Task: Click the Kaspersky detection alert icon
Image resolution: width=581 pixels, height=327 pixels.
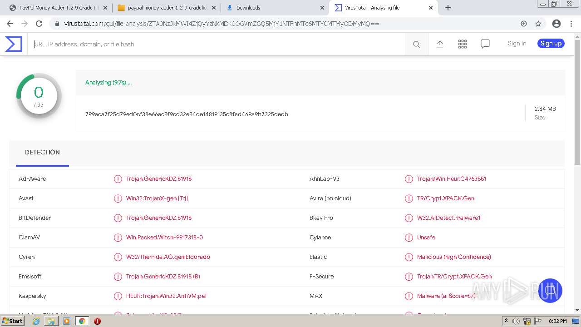Action: 118,296
